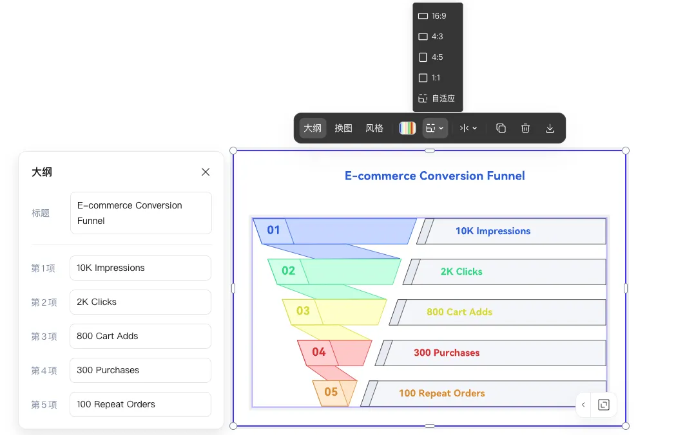The height and width of the screenshot is (435, 676).
Task: Collapse the corner widget with left chevron
Action: 583,405
